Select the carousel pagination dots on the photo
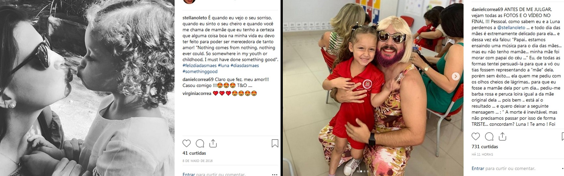 (x=362, y=171)
